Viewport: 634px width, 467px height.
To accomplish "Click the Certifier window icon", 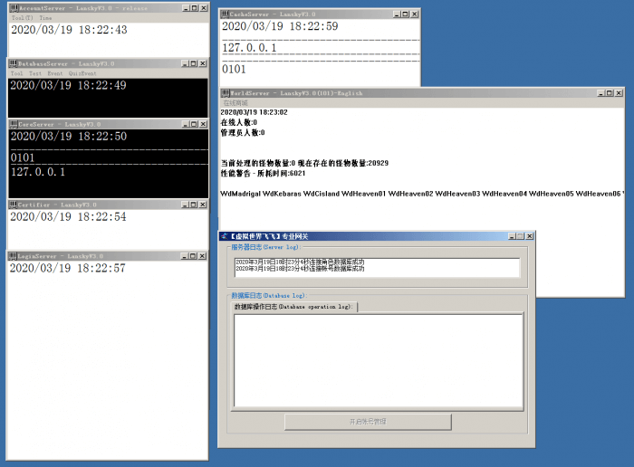I will 13,205.
